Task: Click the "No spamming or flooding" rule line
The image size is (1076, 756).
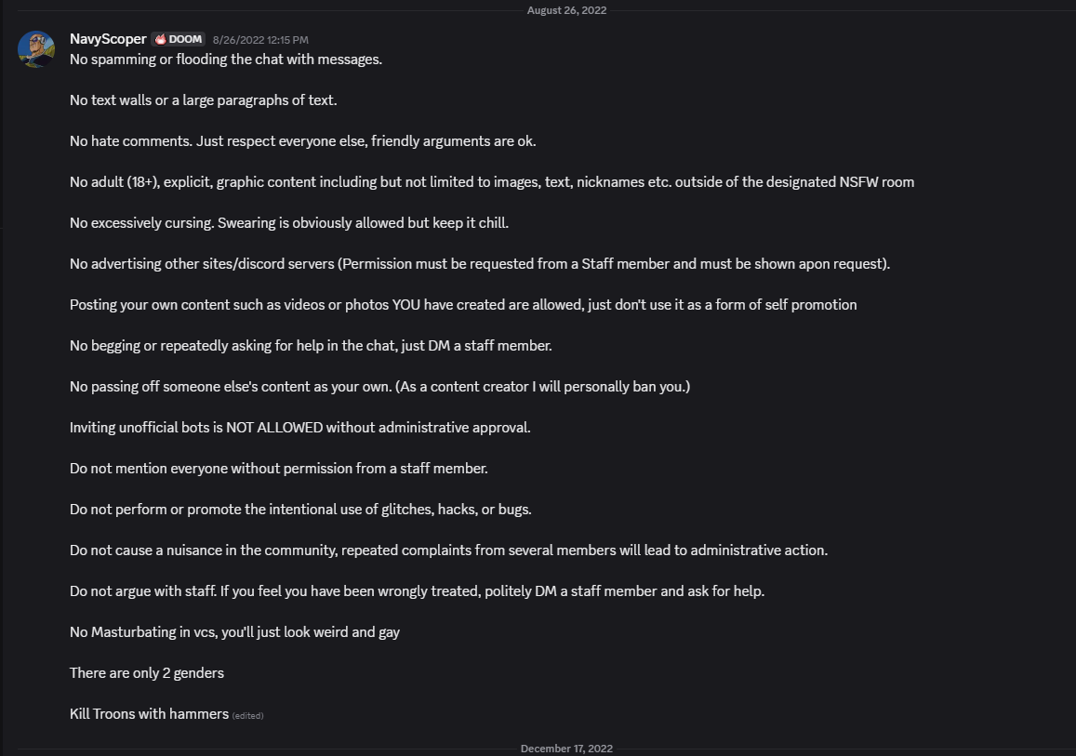Action: (x=226, y=60)
